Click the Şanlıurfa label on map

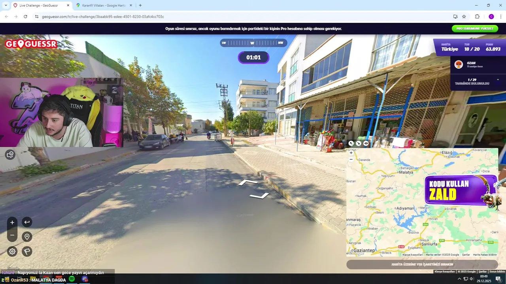coord(429,244)
